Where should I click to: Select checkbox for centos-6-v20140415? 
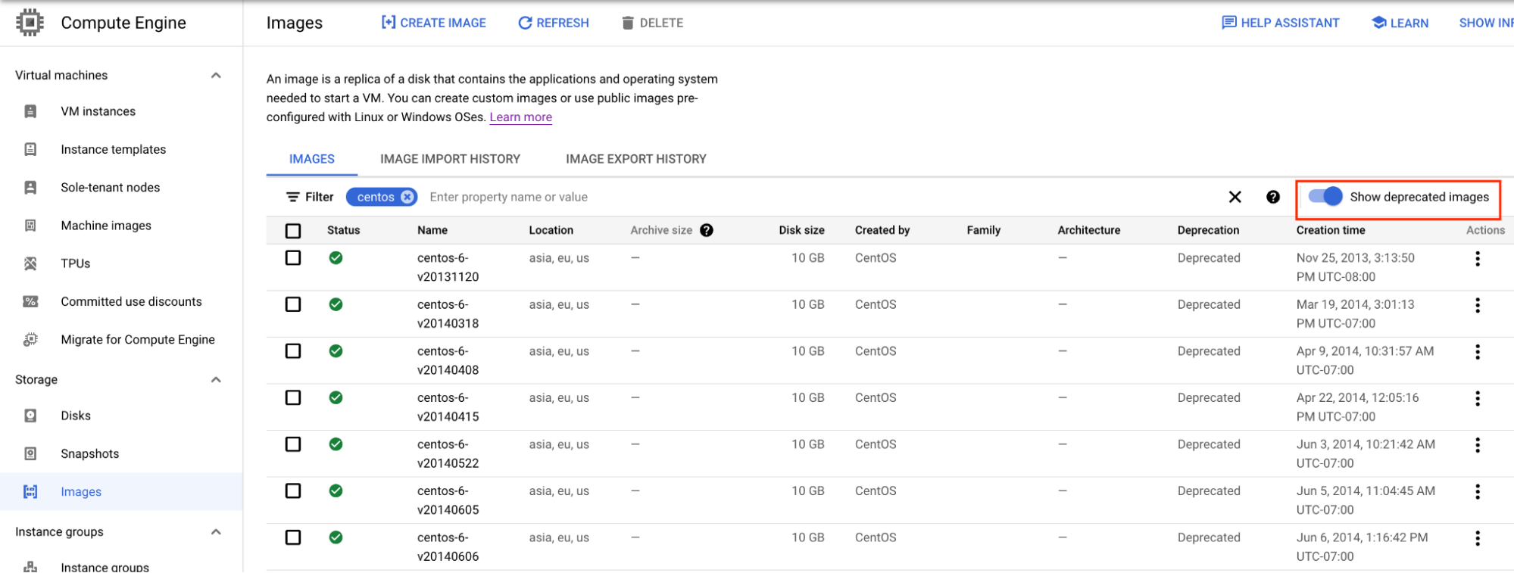pyautogui.click(x=293, y=398)
